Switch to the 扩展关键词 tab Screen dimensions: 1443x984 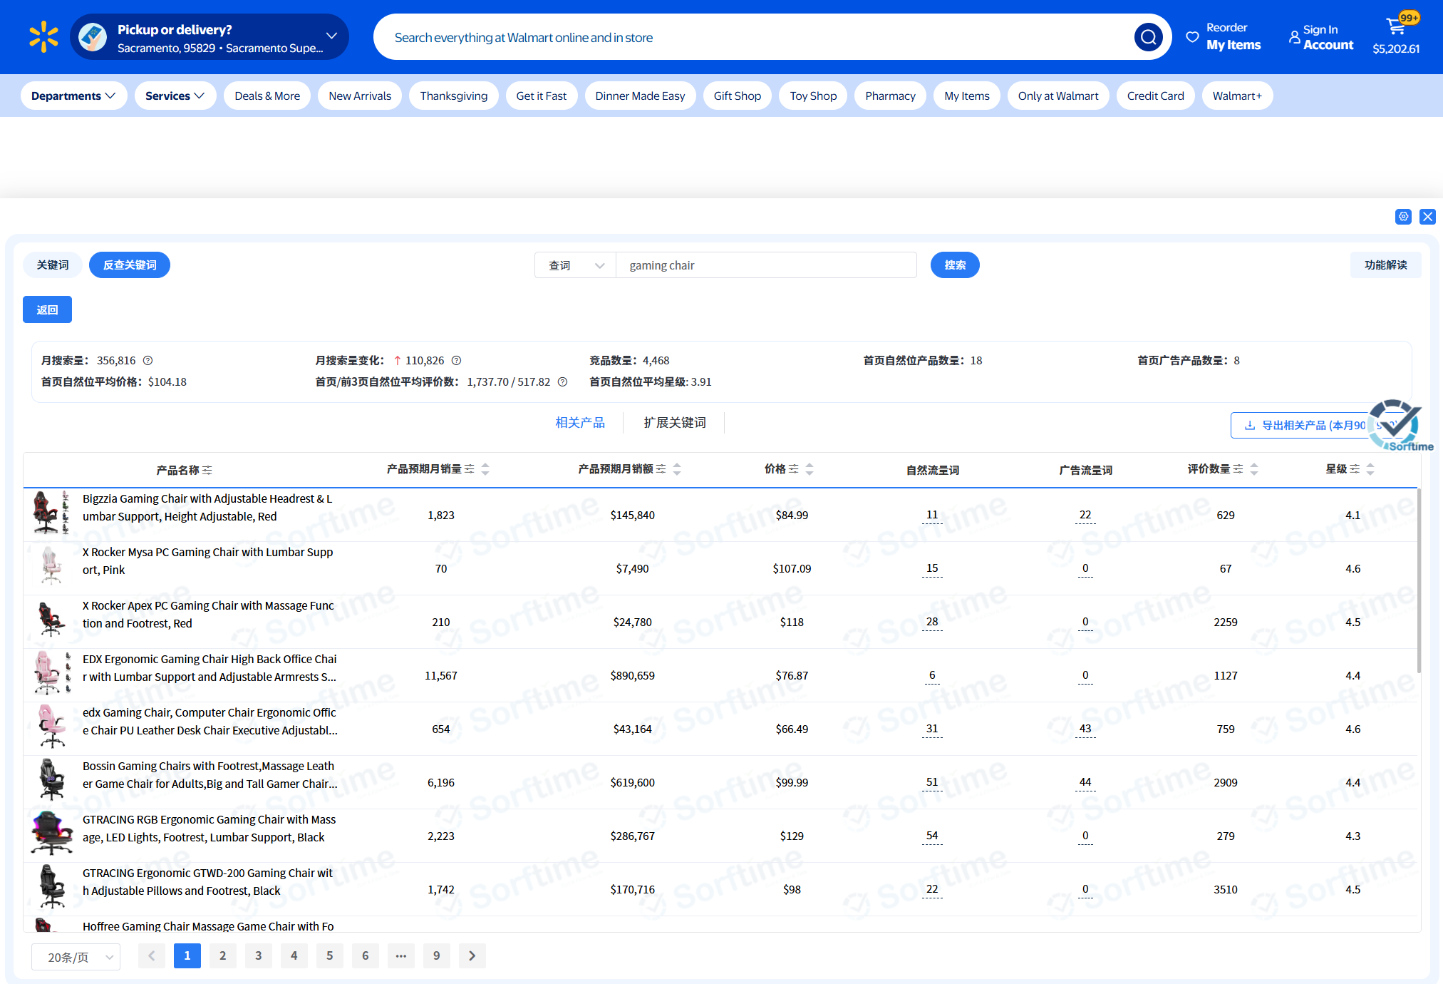(x=674, y=423)
